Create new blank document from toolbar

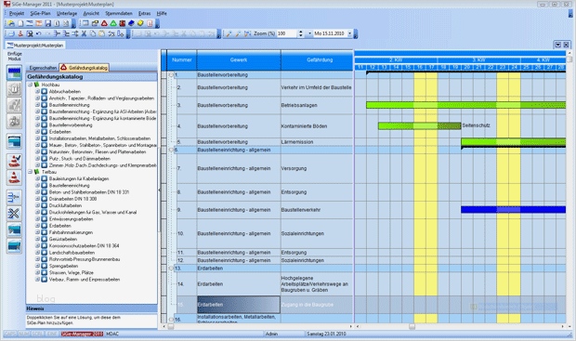pyautogui.click(x=20, y=23)
